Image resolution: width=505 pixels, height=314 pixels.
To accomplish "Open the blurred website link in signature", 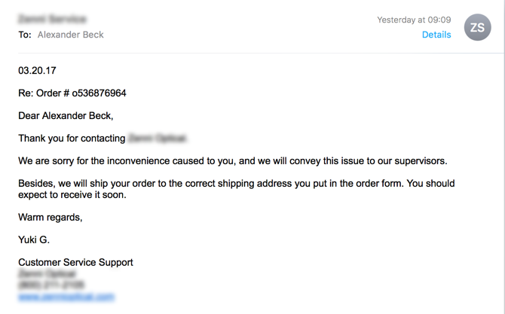I will click(66, 297).
